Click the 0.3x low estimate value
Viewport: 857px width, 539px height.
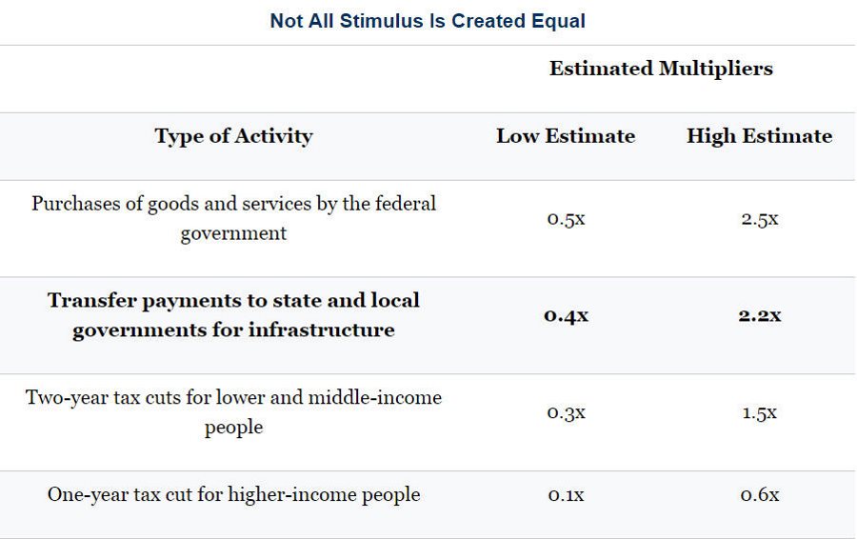click(x=566, y=412)
